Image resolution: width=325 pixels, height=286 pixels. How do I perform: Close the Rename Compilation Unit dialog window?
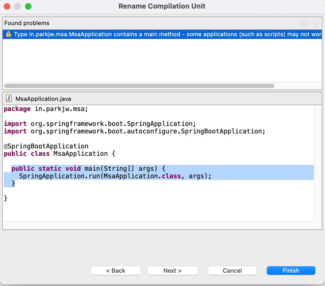(x=7, y=6)
